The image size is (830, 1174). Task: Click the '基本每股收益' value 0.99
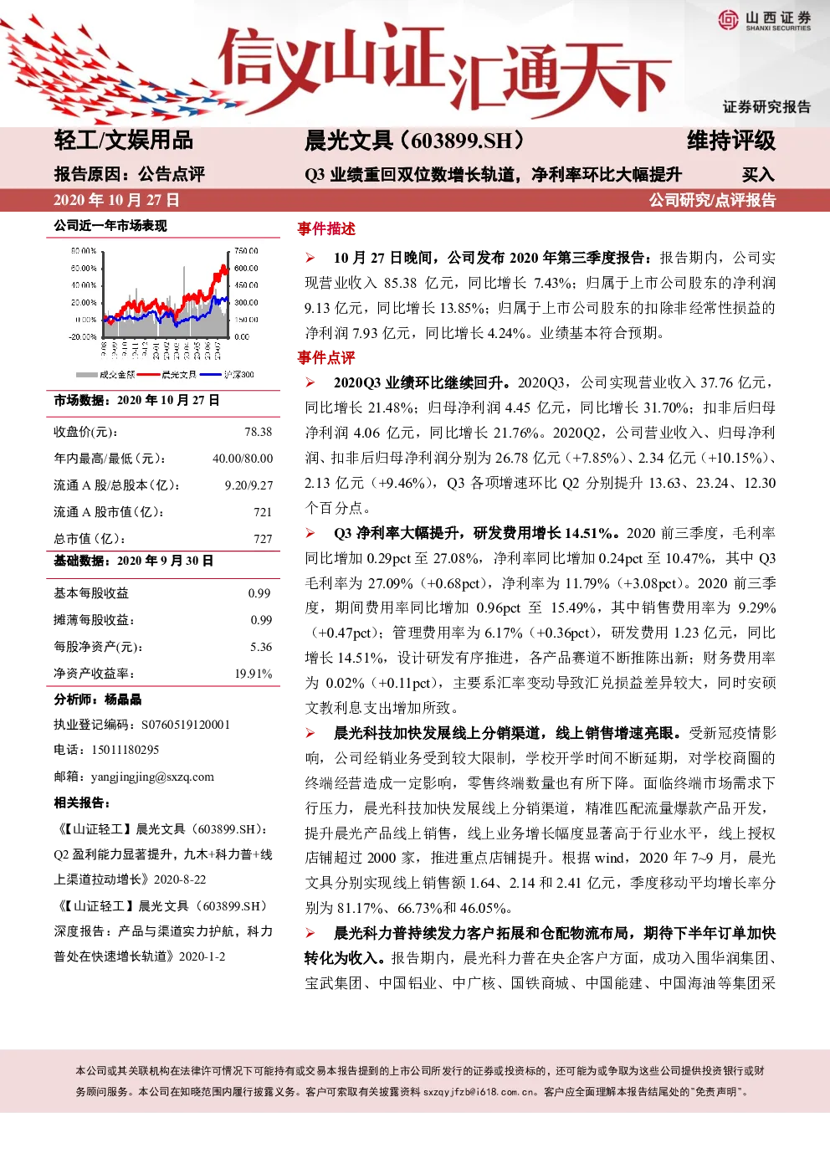click(x=259, y=593)
